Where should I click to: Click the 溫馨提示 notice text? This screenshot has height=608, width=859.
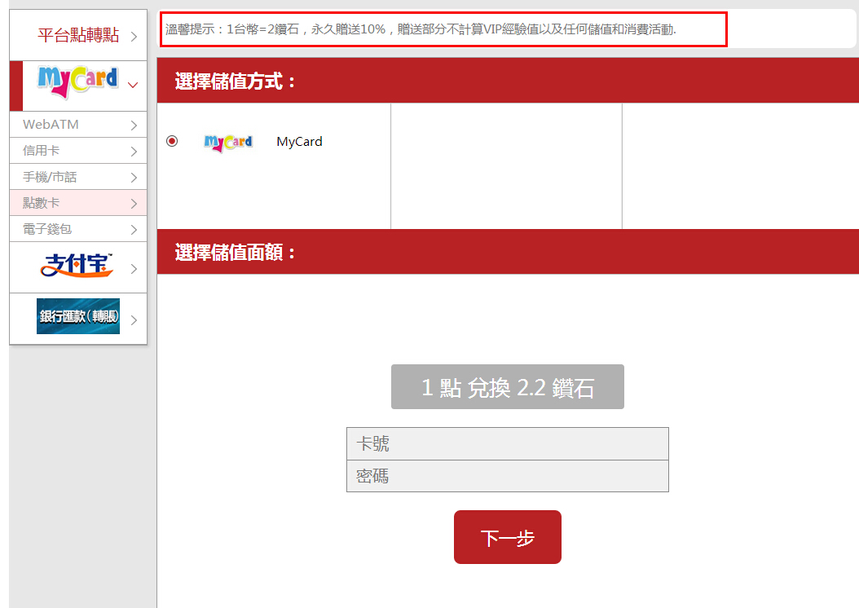421,29
